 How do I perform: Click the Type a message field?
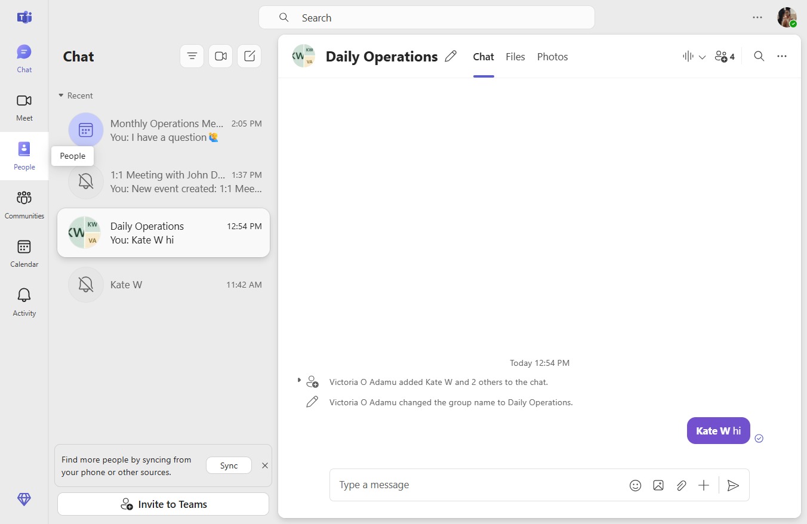pos(480,485)
